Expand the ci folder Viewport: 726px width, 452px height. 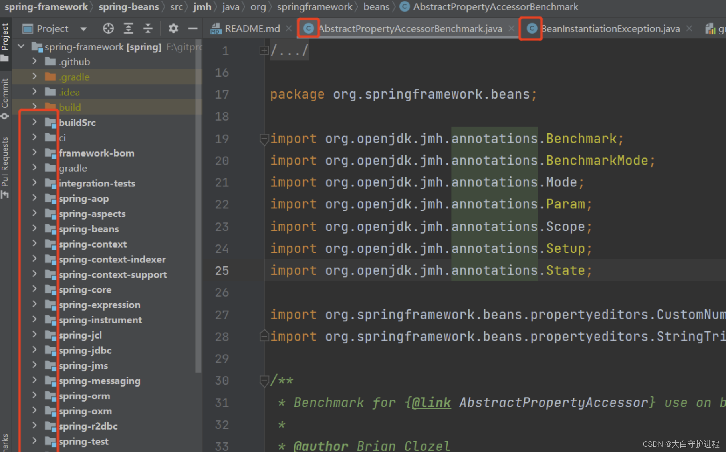click(x=34, y=137)
